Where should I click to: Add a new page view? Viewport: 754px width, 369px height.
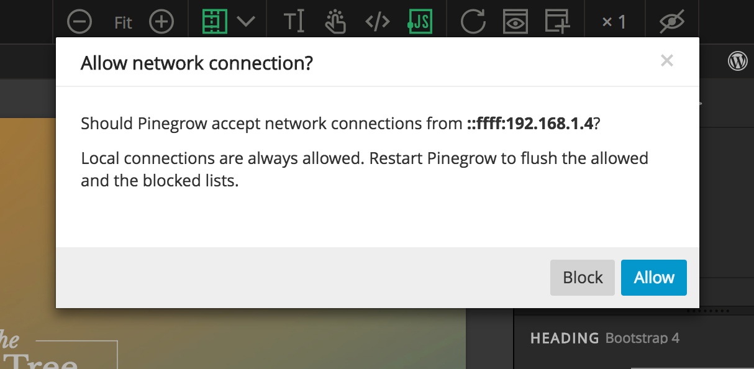point(557,22)
